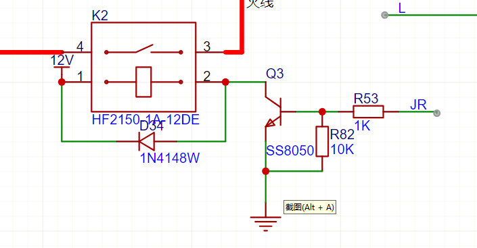Click the screenshot Alt+A tooltip
Screen dimensions: 477x248
(310, 207)
